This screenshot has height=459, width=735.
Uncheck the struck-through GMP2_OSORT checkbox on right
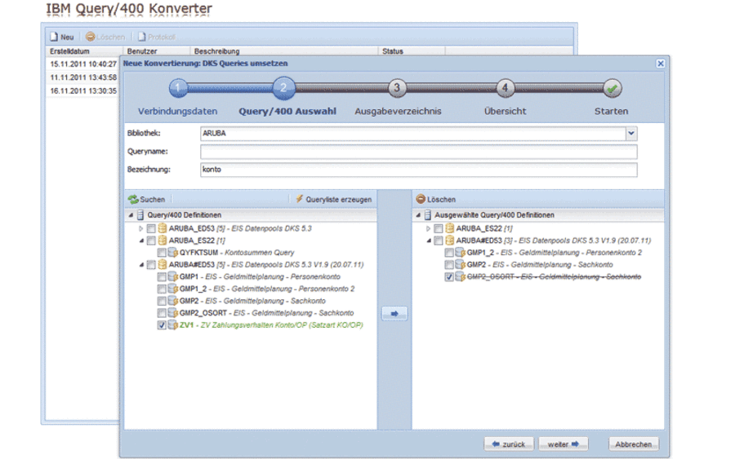449,277
